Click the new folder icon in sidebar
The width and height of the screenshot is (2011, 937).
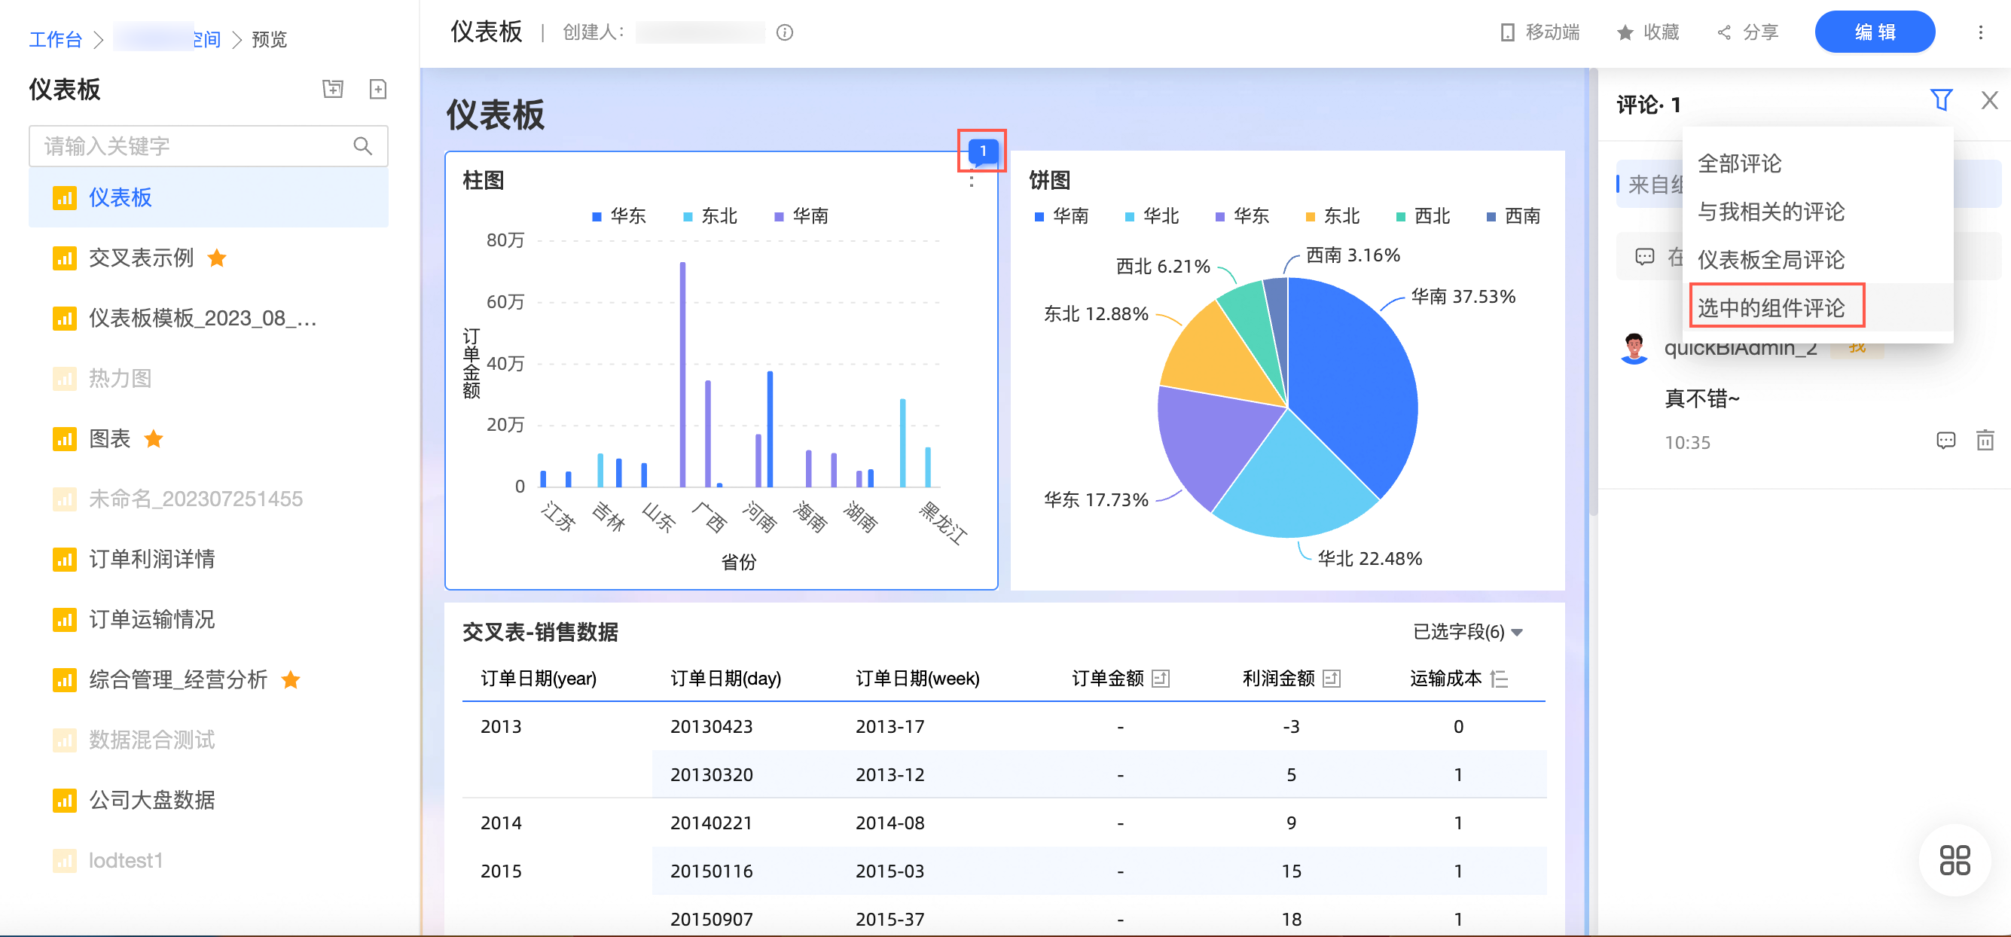333,89
